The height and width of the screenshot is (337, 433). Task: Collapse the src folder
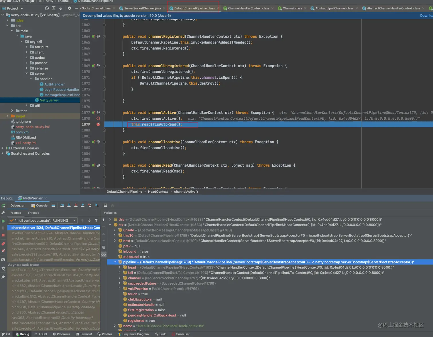(x=7, y=25)
